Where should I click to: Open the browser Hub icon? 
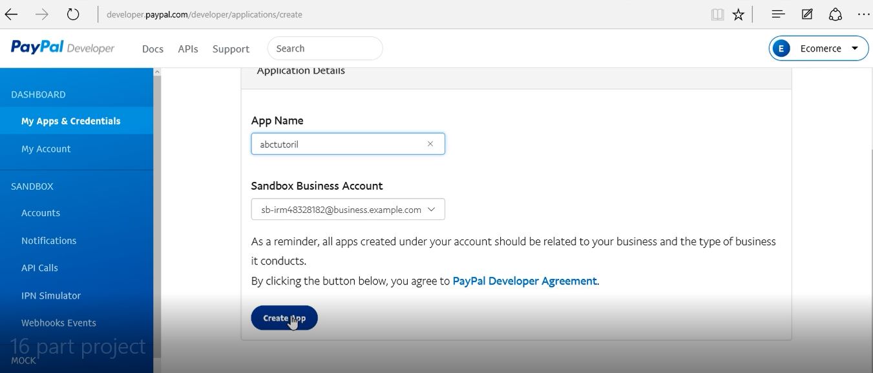778,14
